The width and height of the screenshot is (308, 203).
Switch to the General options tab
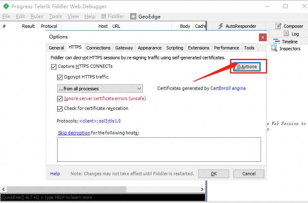pos(56,48)
